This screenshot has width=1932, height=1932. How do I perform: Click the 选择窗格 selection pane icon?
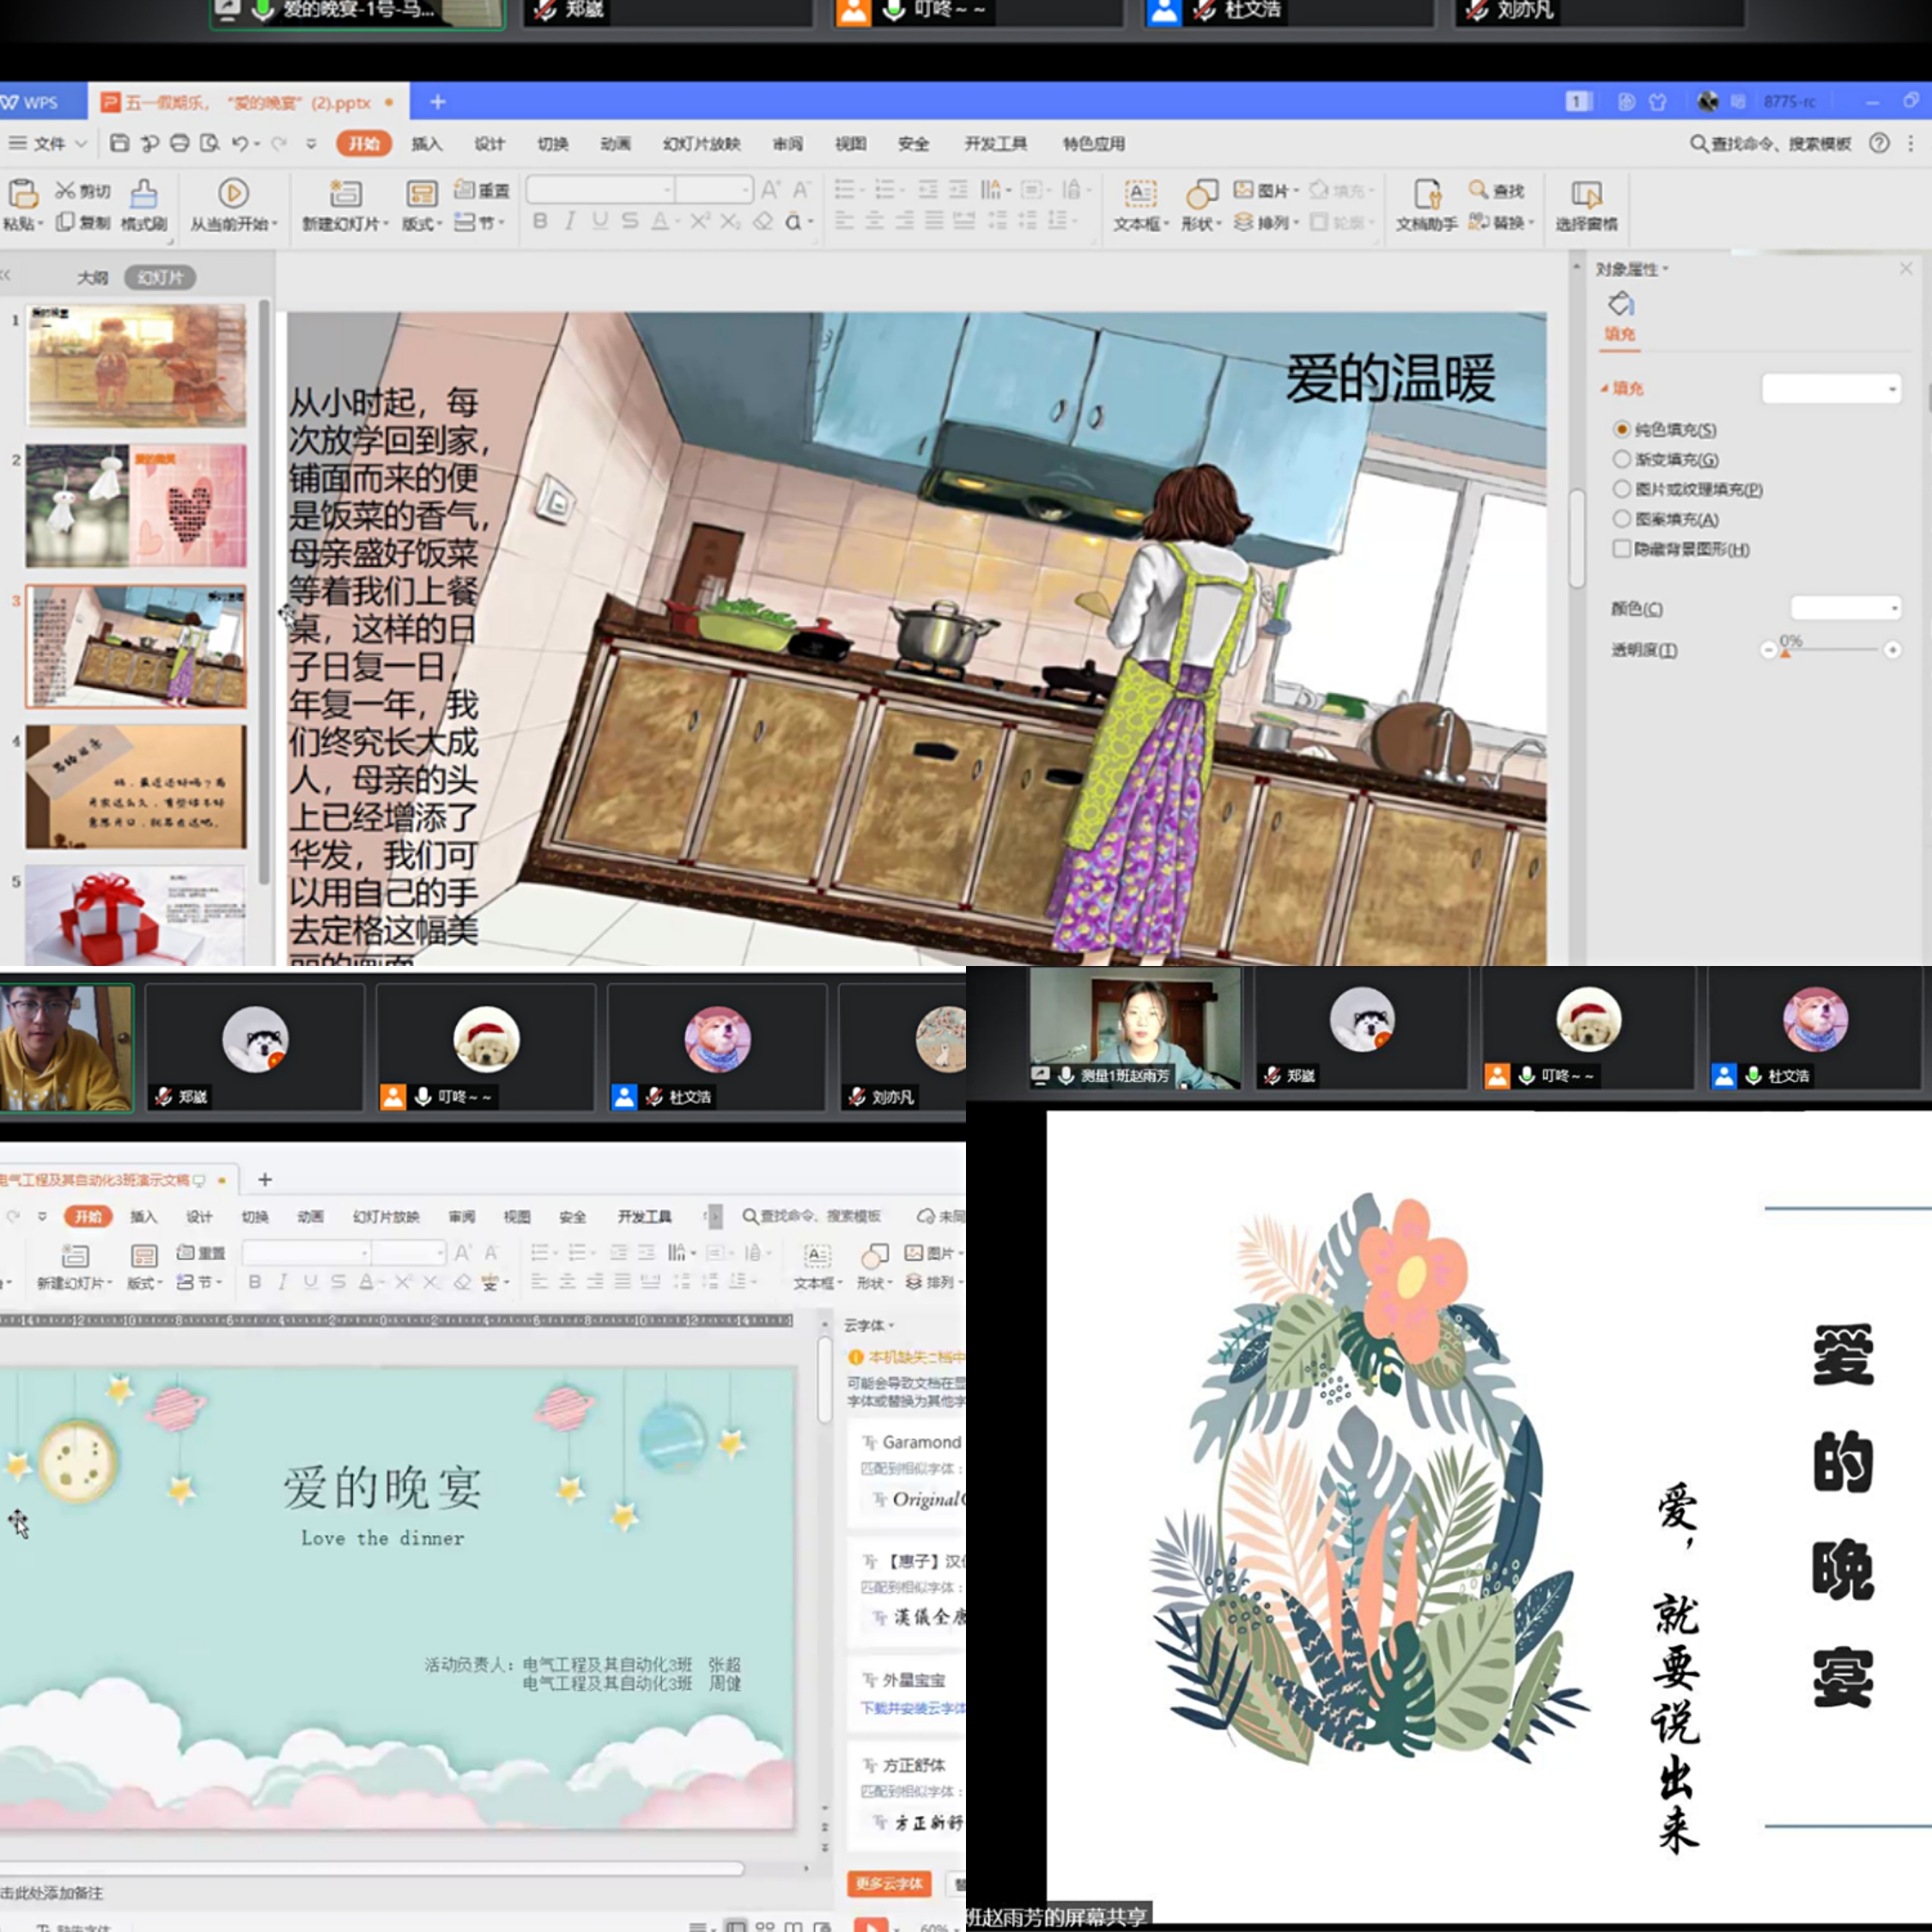point(1586,194)
